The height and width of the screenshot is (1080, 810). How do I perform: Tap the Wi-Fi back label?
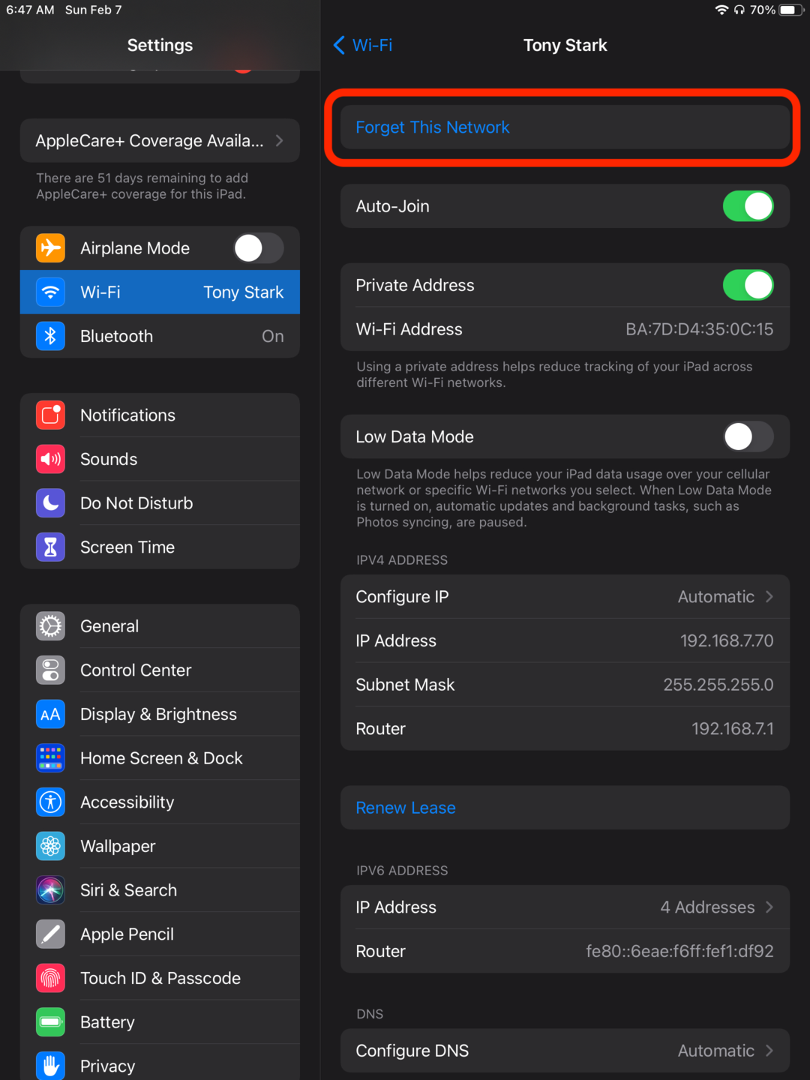(372, 45)
